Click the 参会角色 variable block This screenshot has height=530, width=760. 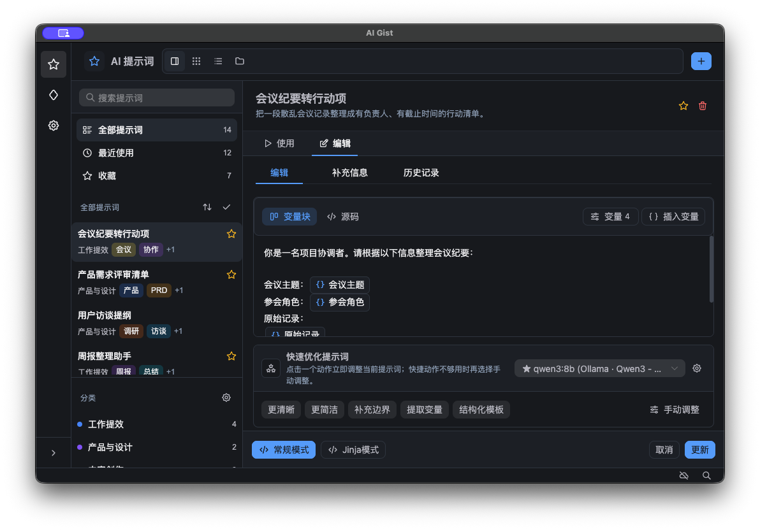click(340, 303)
